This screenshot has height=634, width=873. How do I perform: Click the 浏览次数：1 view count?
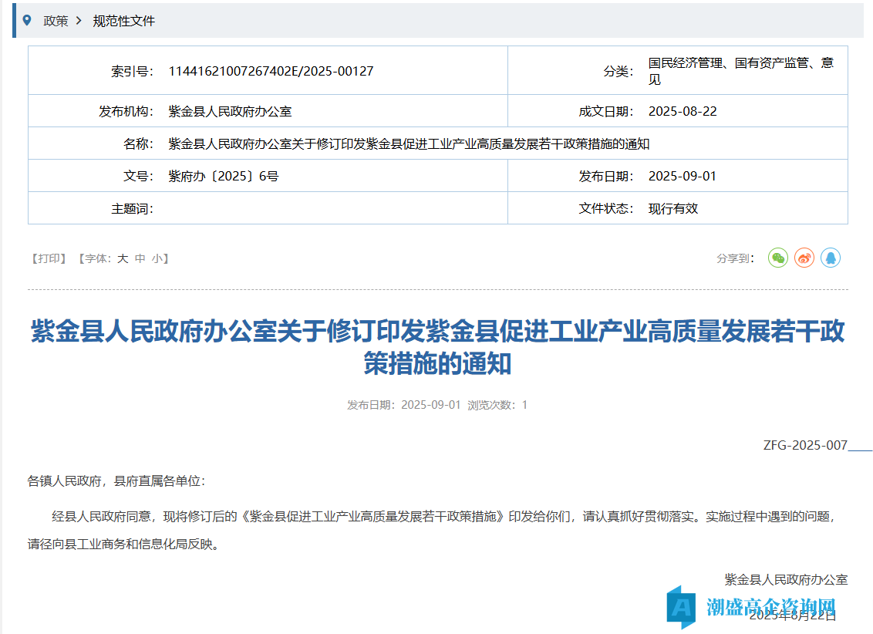[x=497, y=405]
